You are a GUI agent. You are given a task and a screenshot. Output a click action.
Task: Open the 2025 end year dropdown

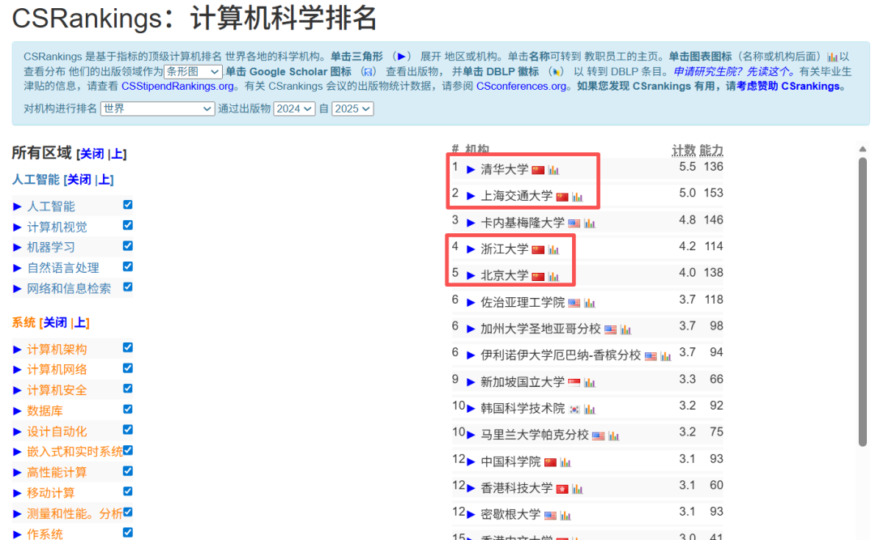352,108
